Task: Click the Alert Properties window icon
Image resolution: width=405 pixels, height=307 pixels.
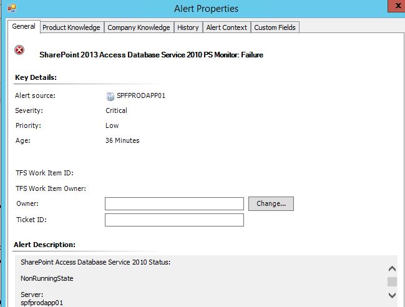Action: [12, 8]
